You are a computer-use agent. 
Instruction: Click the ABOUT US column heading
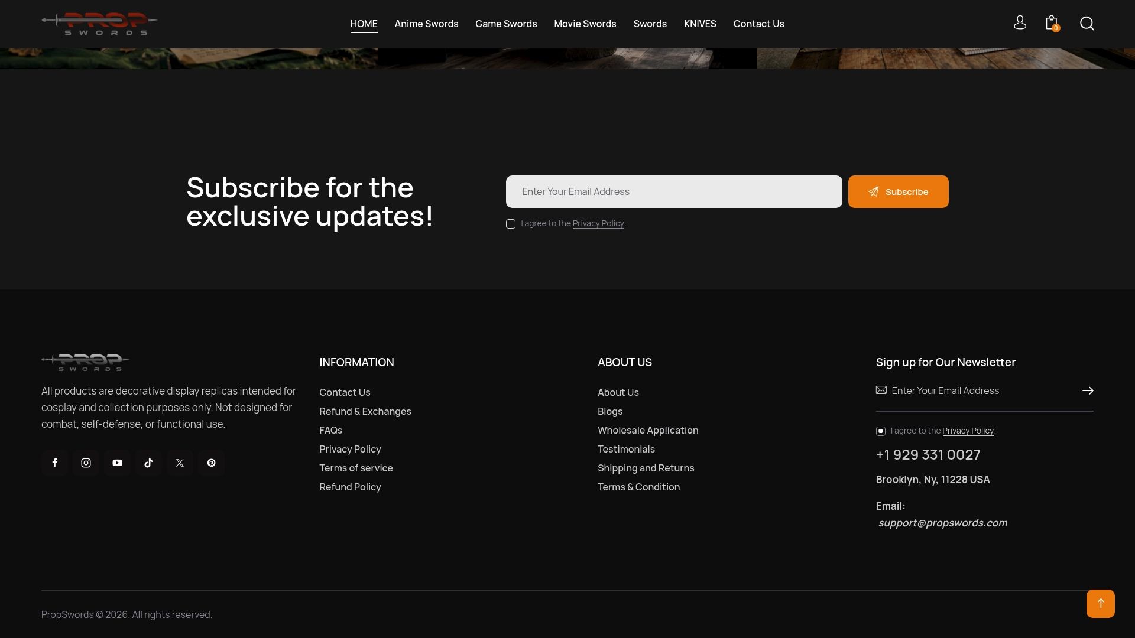[625, 362]
